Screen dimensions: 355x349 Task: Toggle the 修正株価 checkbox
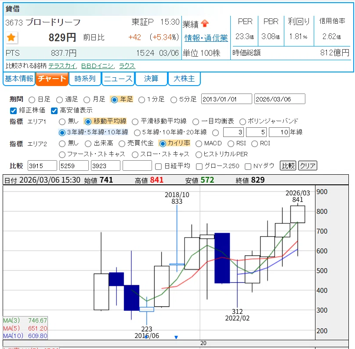[x=13, y=111]
